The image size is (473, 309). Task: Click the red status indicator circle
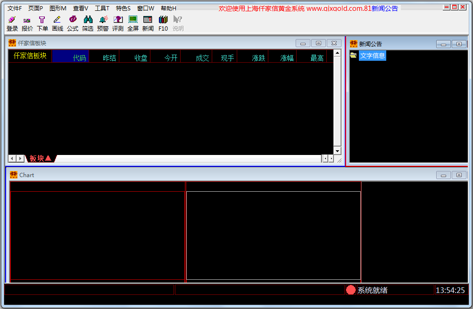(x=350, y=290)
